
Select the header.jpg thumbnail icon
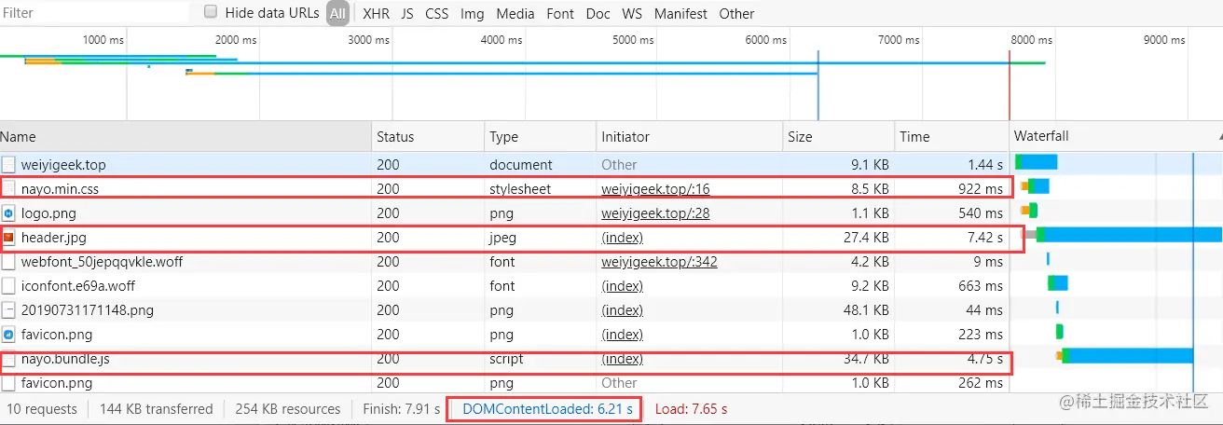point(8,237)
